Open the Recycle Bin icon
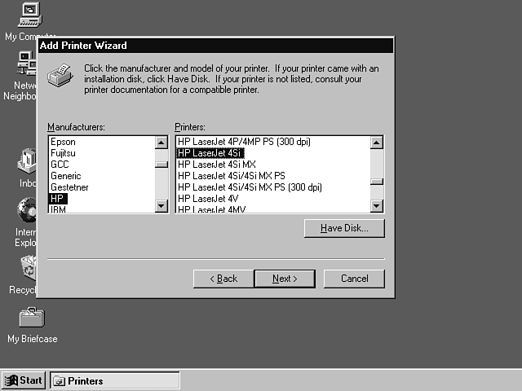The width and height of the screenshot is (522, 391). coord(27,267)
